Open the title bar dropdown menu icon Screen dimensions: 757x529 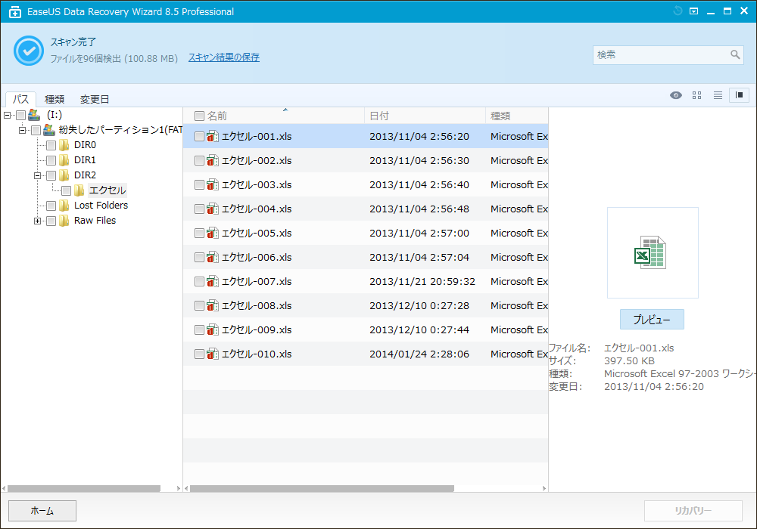pos(693,11)
